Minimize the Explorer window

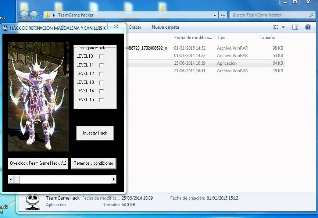coord(285,2)
